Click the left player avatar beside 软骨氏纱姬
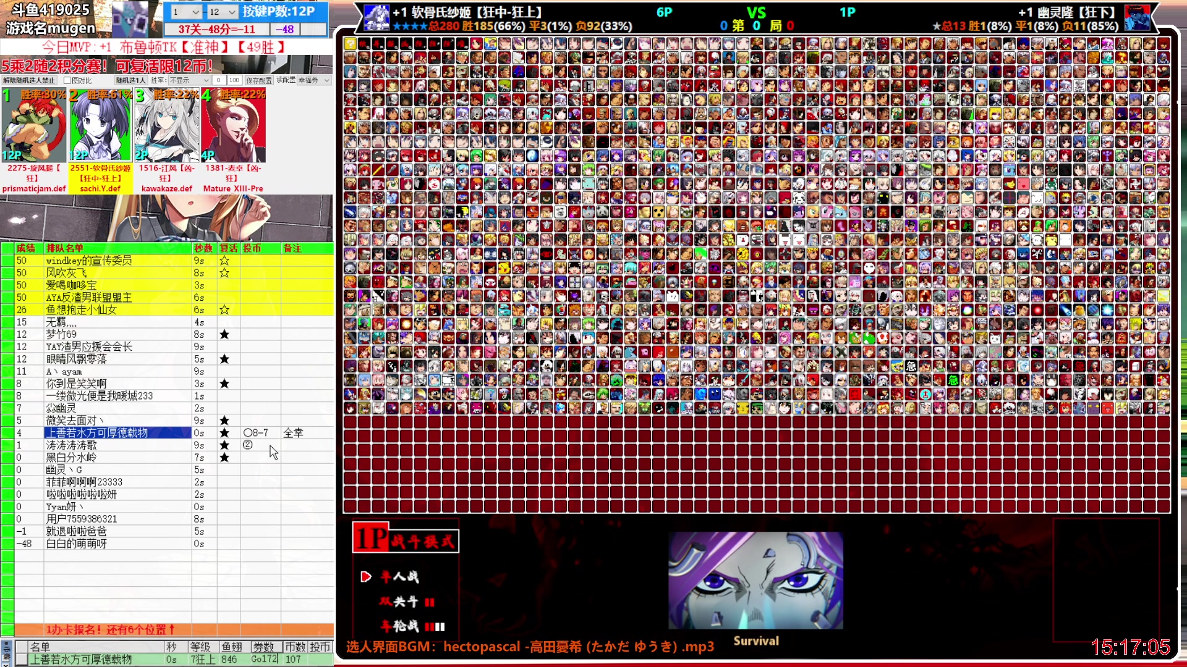The image size is (1187, 667). click(376, 18)
